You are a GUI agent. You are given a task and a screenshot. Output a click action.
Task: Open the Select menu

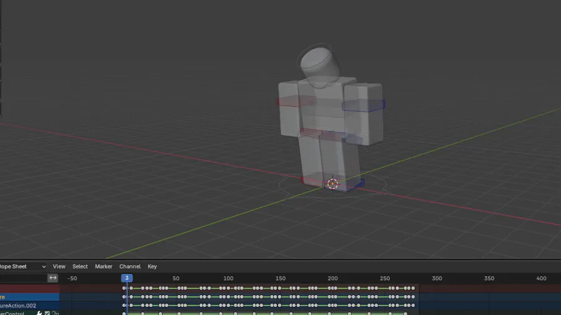pos(80,266)
